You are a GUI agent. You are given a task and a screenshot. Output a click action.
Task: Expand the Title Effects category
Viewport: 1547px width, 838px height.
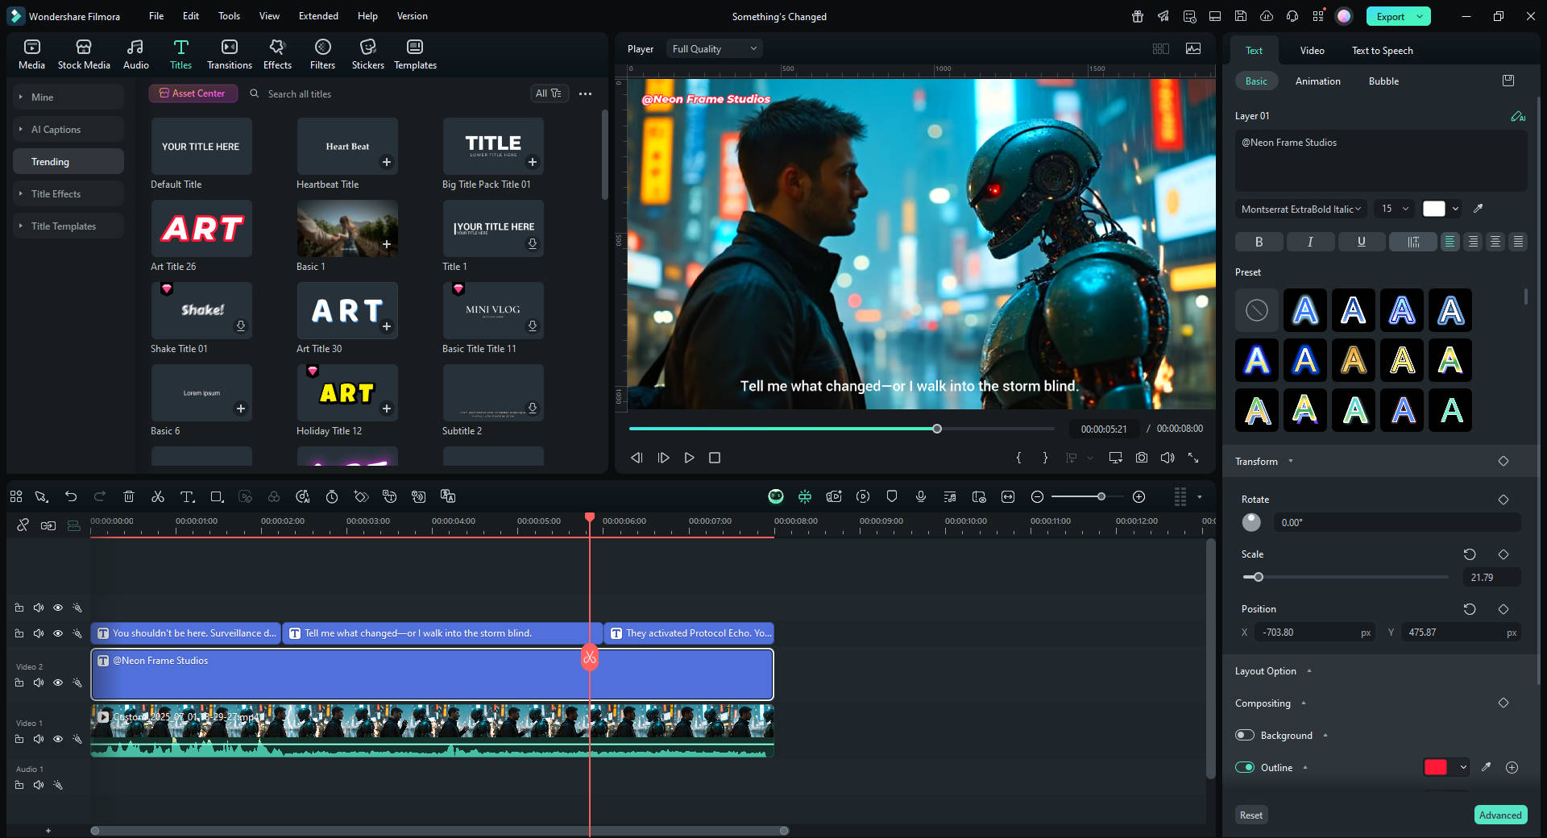(68, 193)
